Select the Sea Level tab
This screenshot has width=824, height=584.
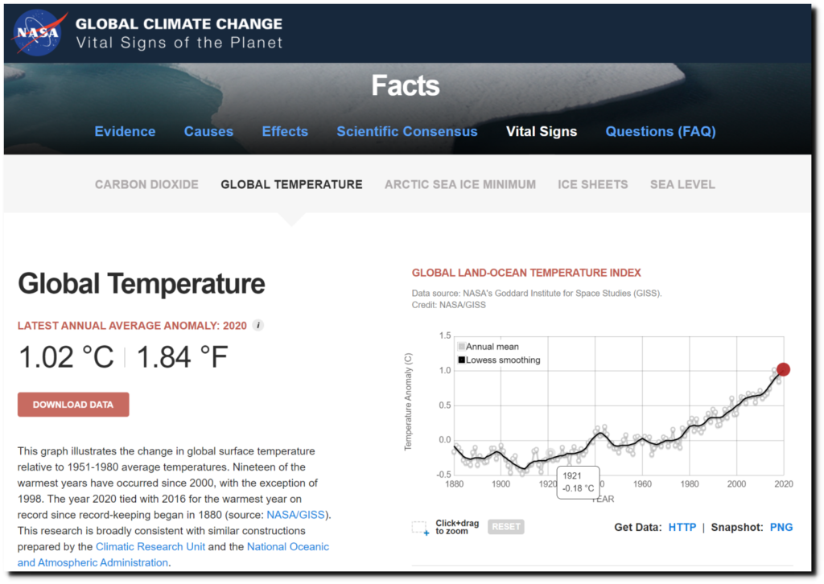click(682, 184)
